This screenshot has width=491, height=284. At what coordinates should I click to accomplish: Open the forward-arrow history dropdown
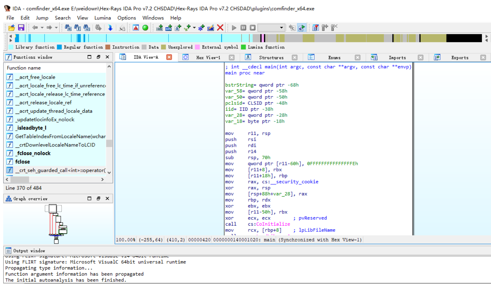[x=56, y=28]
